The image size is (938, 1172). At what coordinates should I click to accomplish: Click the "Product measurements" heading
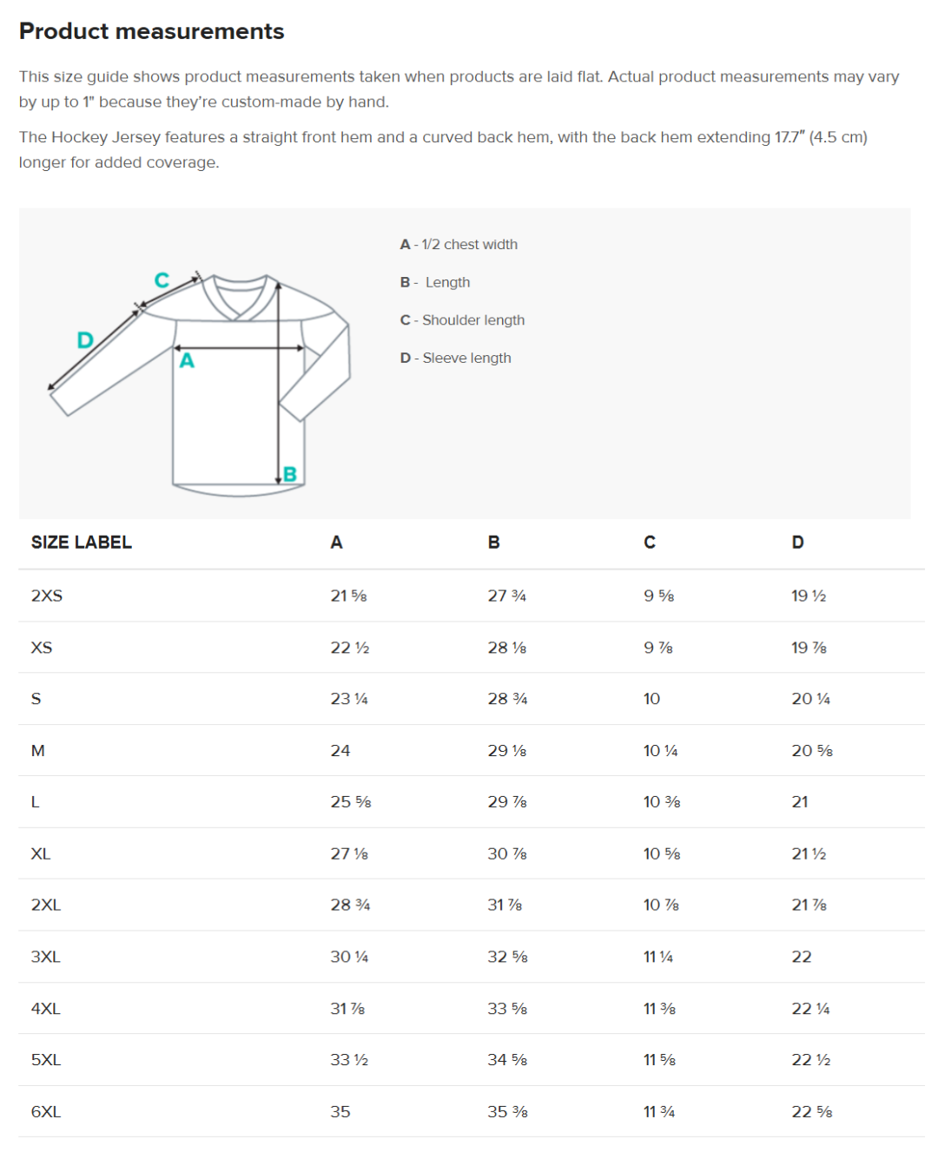click(x=152, y=31)
